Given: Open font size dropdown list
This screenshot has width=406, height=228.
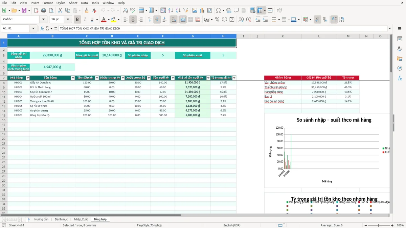Looking at the screenshot, I should (68, 20).
